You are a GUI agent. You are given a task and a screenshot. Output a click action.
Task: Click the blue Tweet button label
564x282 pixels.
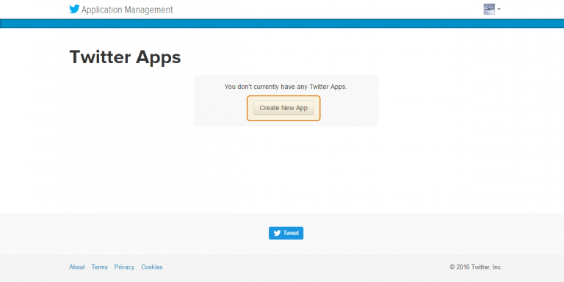pos(291,233)
